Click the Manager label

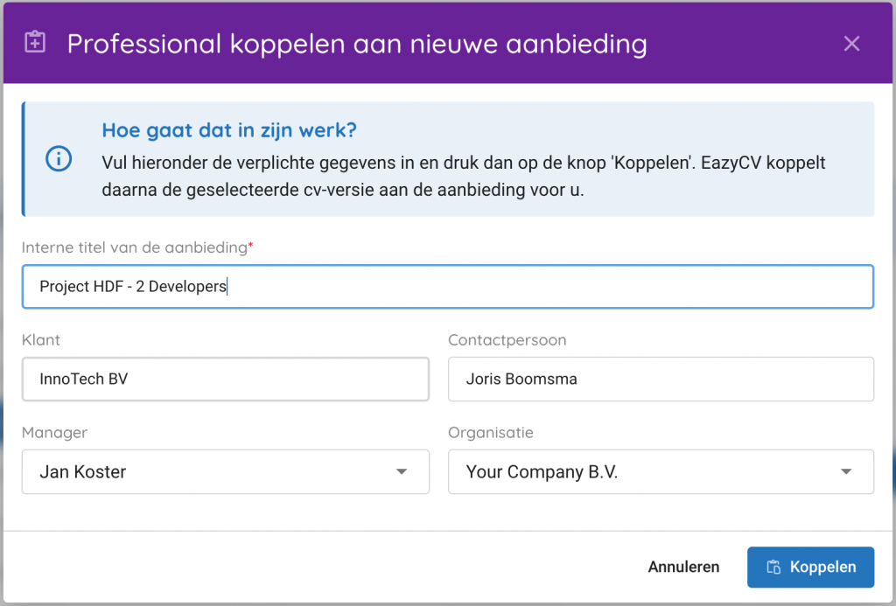point(54,433)
